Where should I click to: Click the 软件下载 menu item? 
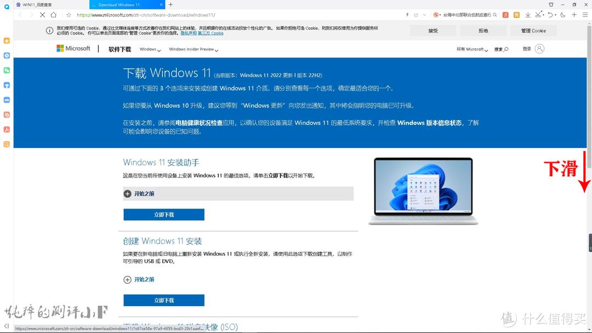pyautogui.click(x=120, y=49)
